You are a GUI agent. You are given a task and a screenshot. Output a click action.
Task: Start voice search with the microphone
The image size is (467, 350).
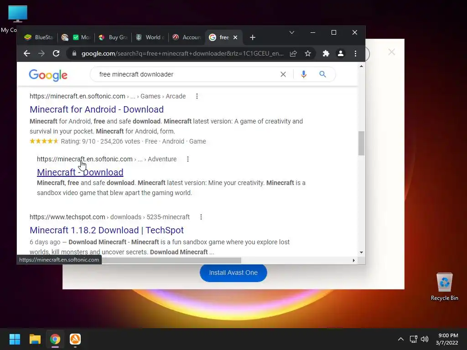tap(303, 74)
